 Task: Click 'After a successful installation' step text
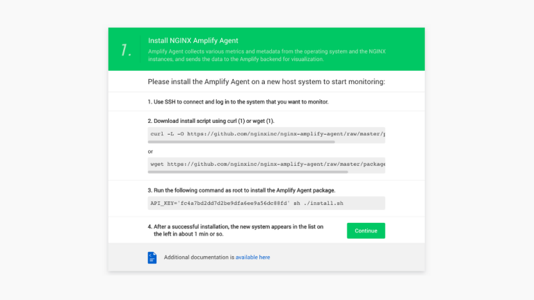[x=236, y=231]
